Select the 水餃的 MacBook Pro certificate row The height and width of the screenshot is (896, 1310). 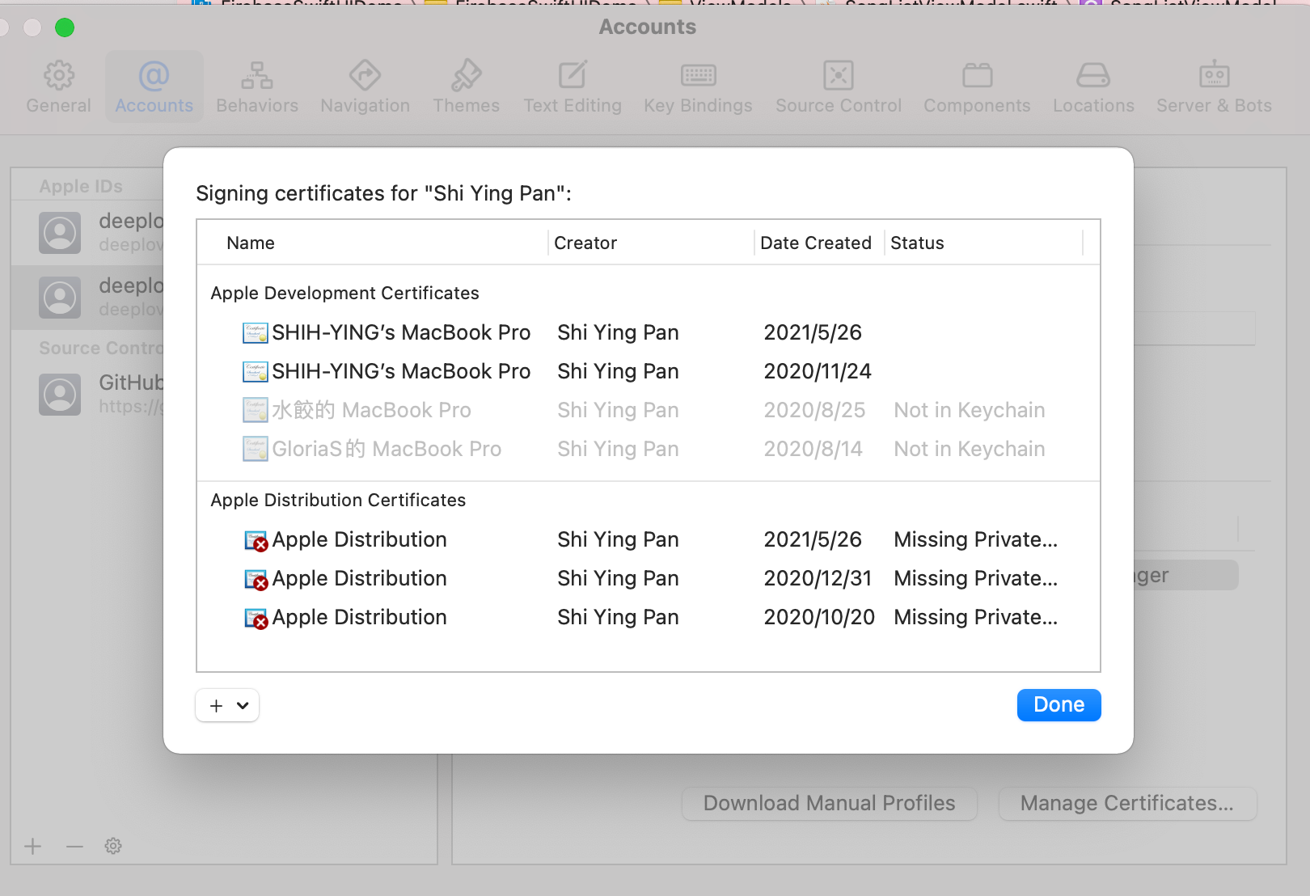pyautogui.click(x=649, y=410)
